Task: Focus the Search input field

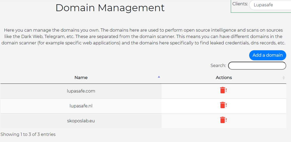Action: (257, 66)
